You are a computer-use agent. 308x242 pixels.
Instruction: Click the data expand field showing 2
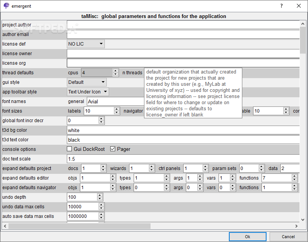[x=290, y=168]
